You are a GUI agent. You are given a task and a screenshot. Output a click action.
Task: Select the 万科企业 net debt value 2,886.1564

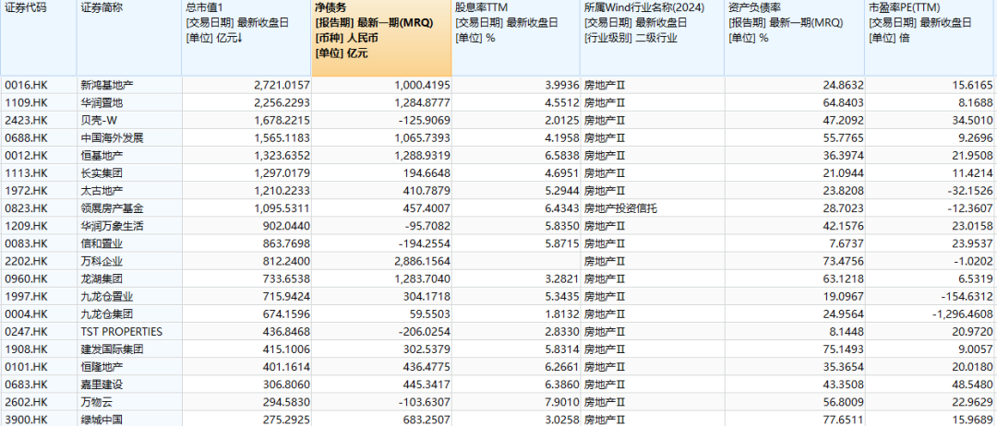coord(422,261)
